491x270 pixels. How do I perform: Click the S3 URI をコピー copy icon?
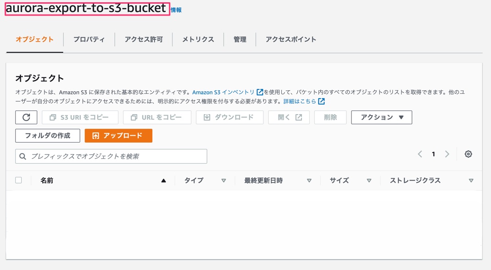pyautogui.click(x=51, y=117)
